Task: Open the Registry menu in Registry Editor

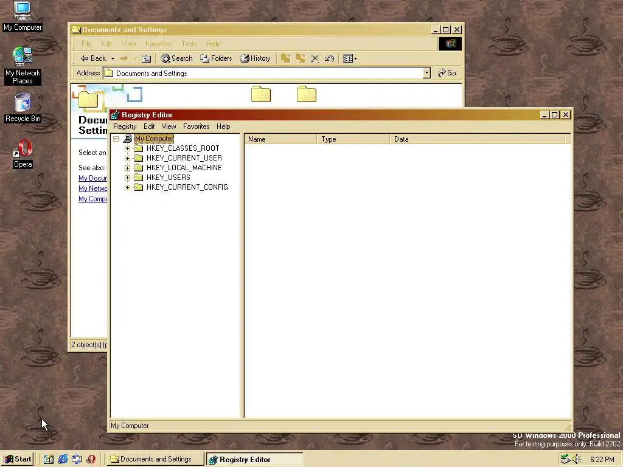Action: tap(125, 126)
